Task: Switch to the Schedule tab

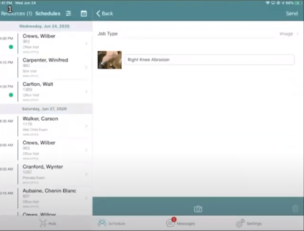Action: (x=111, y=223)
